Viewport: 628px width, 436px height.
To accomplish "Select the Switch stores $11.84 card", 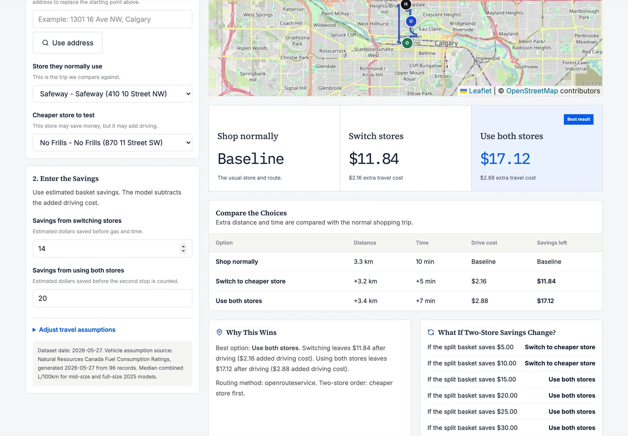I will tap(406, 148).
